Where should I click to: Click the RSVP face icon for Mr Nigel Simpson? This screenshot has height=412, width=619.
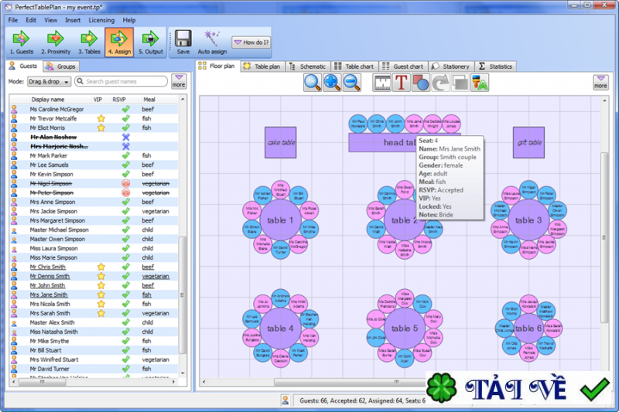pyautogui.click(x=125, y=183)
